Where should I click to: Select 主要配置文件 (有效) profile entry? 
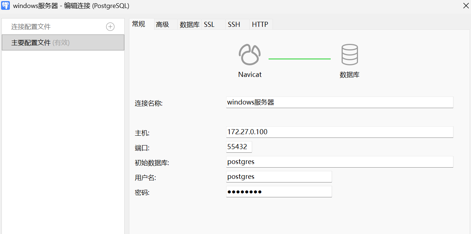click(63, 42)
